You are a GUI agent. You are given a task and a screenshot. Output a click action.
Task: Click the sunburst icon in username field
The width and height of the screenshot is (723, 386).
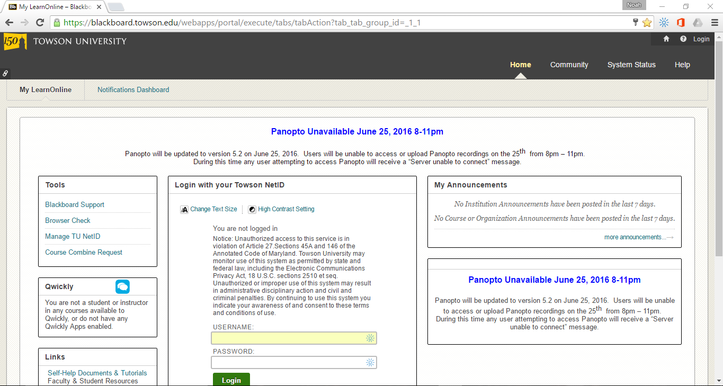tap(370, 338)
